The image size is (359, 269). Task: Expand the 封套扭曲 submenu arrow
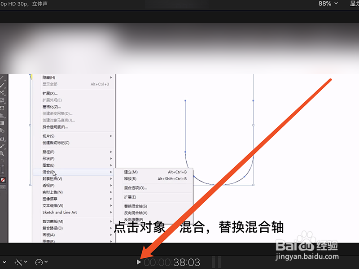point(110,178)
